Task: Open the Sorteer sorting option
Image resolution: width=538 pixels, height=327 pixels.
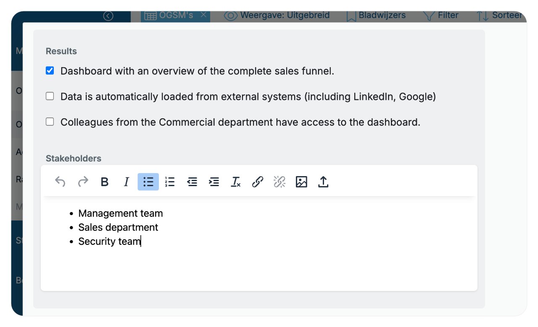Action: 499,16
